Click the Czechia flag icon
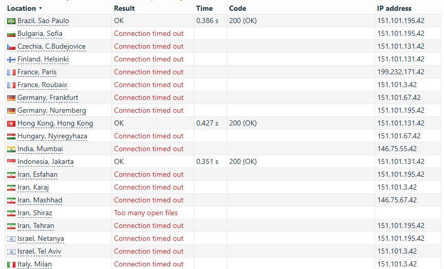This screenshot has height=269, width=444. [x=11, y=47]
